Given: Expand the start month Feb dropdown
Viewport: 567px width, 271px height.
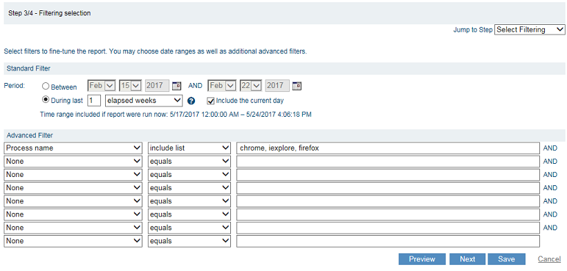Looking at the screenshot, I should (x=101, y=86).
